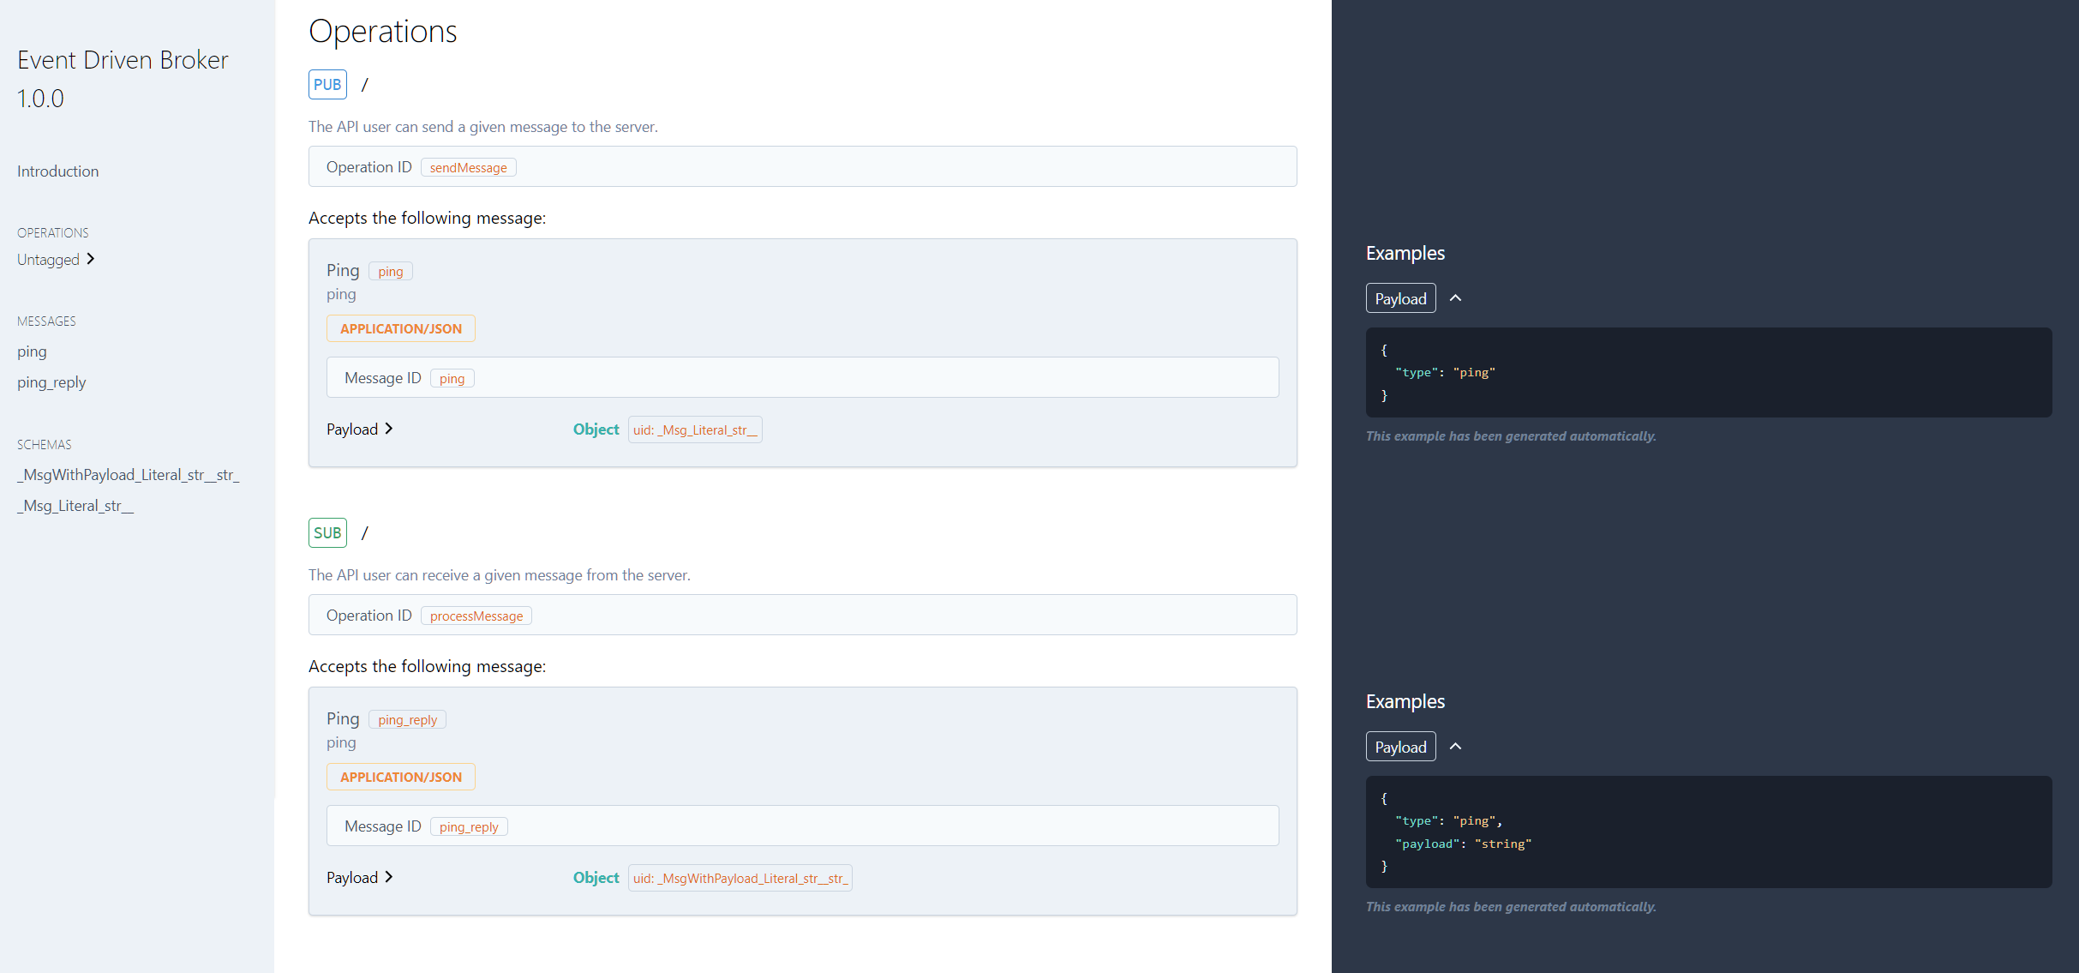The height and width of the screenshot is (973, 2079).
Task: Click the sendMessage Operation ID badge
Action: 468,167
